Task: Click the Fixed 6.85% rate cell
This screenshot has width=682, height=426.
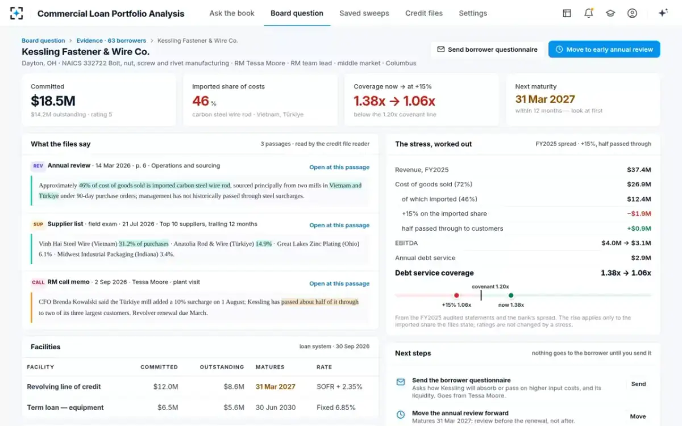Action: click(x=336, y=407)
